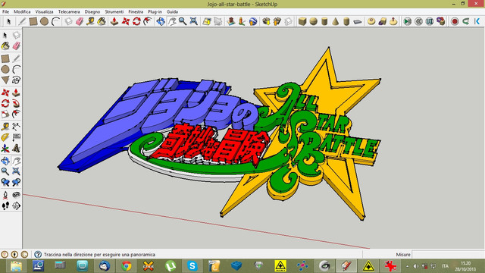Select the Line pencil in top toolbar
This screenshot has height=273, width=485.
(22, 21)
